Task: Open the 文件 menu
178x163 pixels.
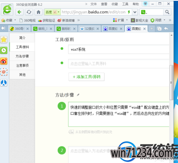Action: [x=94, y=4]
